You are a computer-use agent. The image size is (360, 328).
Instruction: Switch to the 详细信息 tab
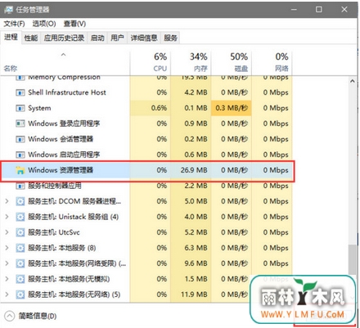click(x=144, y=38)
